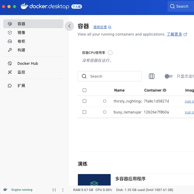The height and width of the screenshot is (194, 194).
Task: Check the select-all containers checkbox
Action: (x=84, y=90)
